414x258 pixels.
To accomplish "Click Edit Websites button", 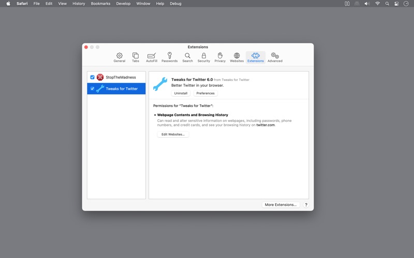I will coord(173,134).
